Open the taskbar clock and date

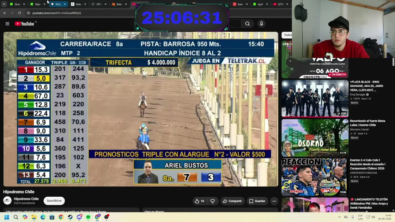(x=385, y=217)
